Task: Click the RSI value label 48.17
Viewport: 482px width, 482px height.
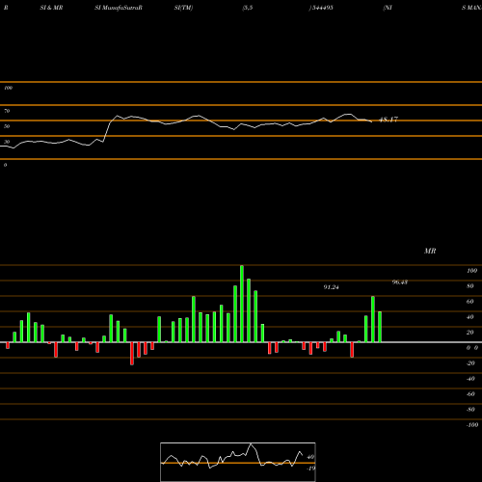Action: tap(388, 120)
